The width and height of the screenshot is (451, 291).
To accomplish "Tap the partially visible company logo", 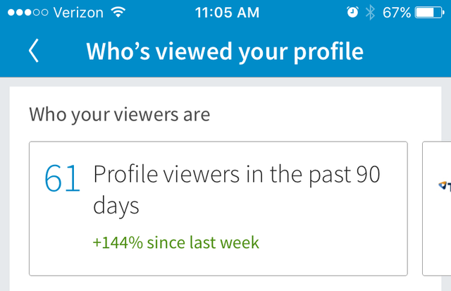I will coord(445,186).
